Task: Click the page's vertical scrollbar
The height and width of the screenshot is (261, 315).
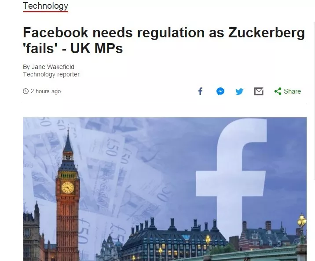Action: coord(314,100)
